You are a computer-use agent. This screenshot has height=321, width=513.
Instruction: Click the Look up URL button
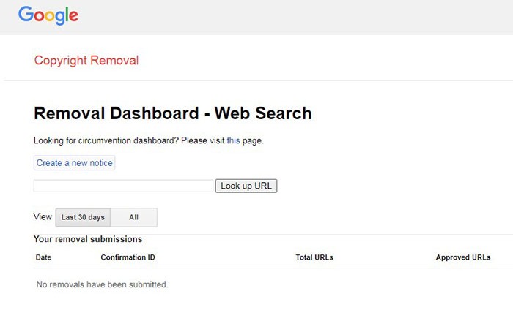tap(246, 186)
